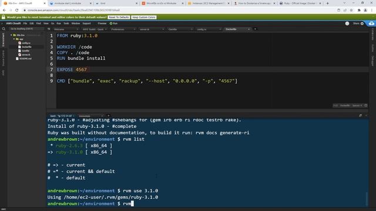
Task: Click the Dockerfile syntax mode in status bar
Action: click(345, 105)
